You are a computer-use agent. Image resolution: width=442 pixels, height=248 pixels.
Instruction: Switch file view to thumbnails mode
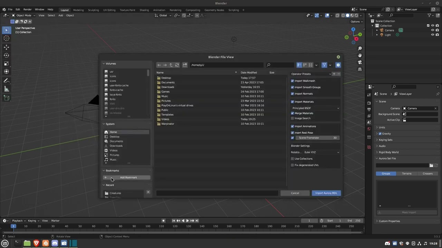coord(310,65)
